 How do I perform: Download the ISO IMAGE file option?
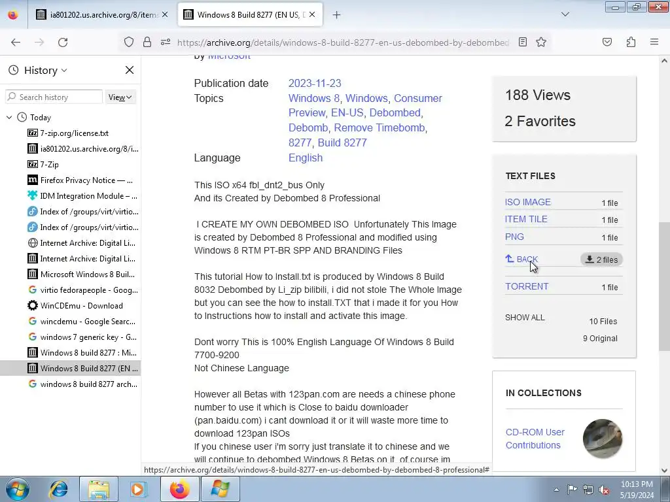click(528, 203)
